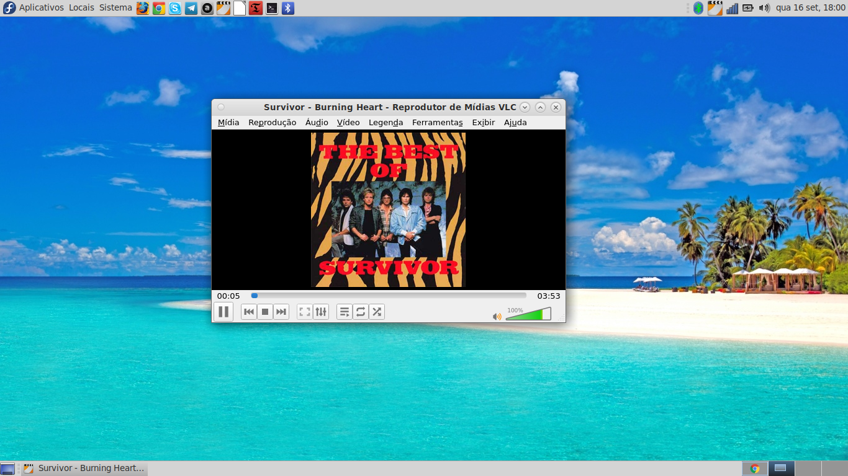Set volume using the green volume slider
This screenshot has width=848, height=476.
click(x=528, y=314)
